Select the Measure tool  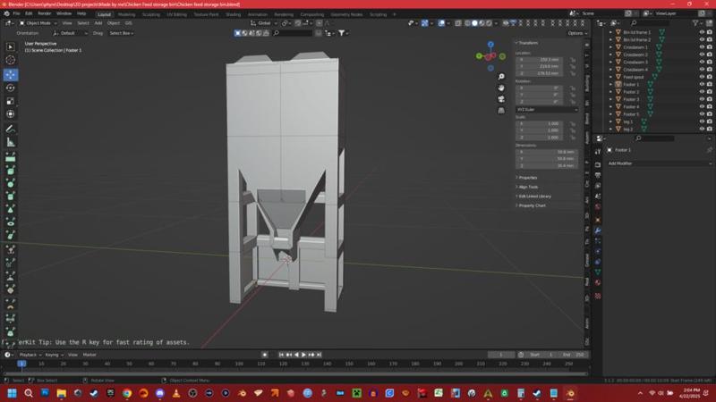(10, 142)
